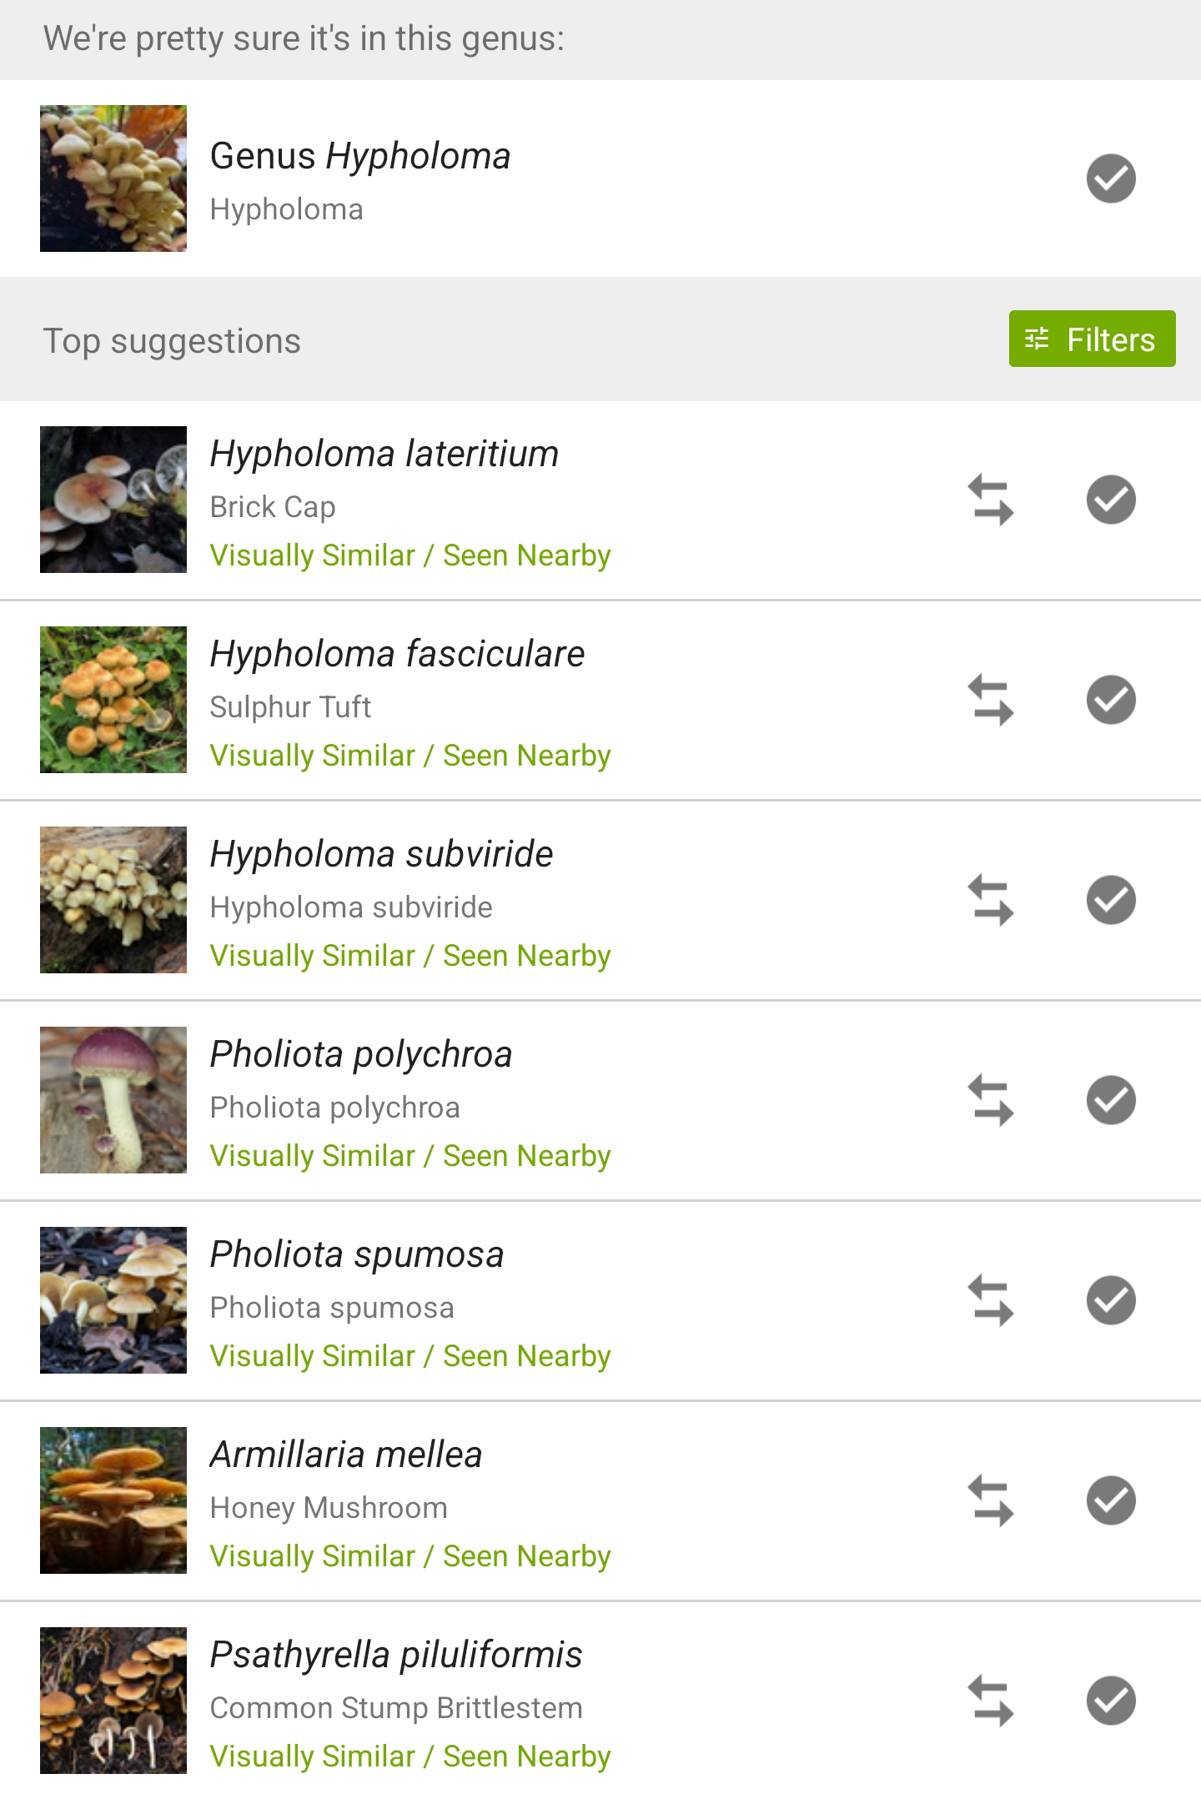Image resolution: width=1201 pixels, height=1799 pixels.
Task: Accept Pholiota spumosa using the check circle
Action: click(1111, 1300)
